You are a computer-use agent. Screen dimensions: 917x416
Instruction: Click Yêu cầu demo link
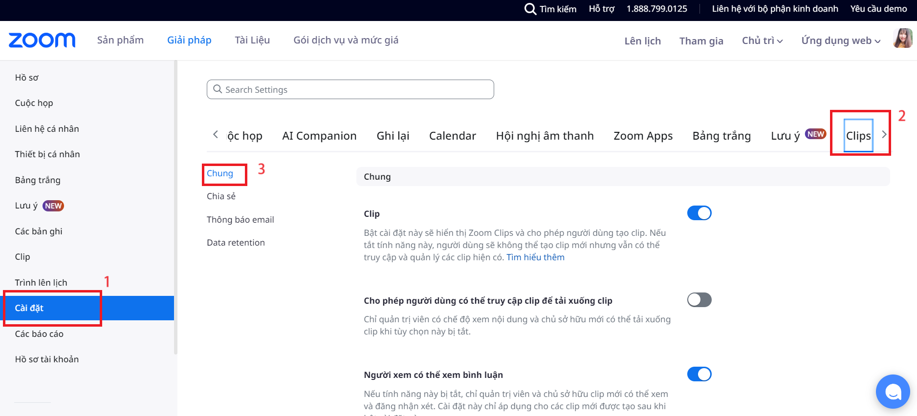(x=878, y=9)
